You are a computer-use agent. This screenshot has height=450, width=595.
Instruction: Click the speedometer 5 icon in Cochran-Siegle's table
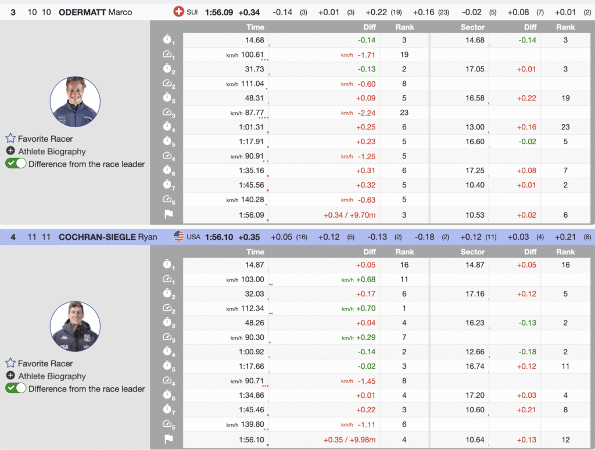(167, 424)
